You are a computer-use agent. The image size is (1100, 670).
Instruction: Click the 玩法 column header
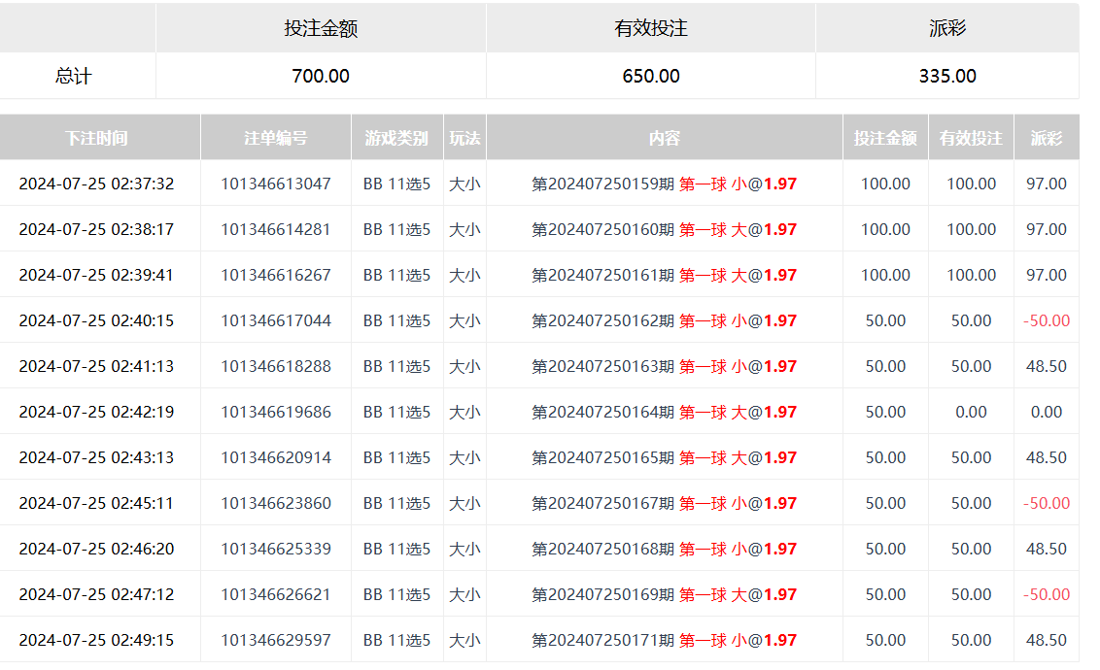[x=464, y=138]
